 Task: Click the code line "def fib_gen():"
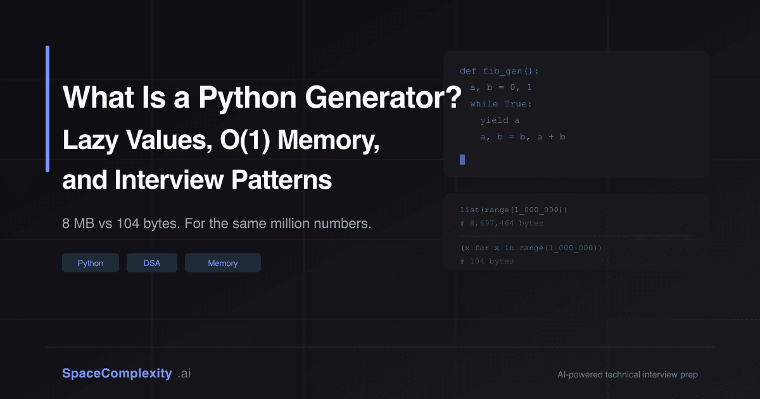click(x=500, y=71)
